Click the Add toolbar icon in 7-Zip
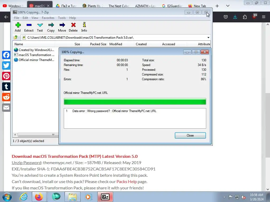 [18, 27]
